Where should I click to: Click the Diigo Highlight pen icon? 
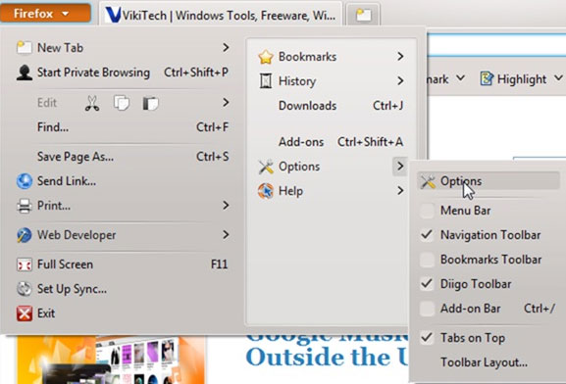[487, 78]
